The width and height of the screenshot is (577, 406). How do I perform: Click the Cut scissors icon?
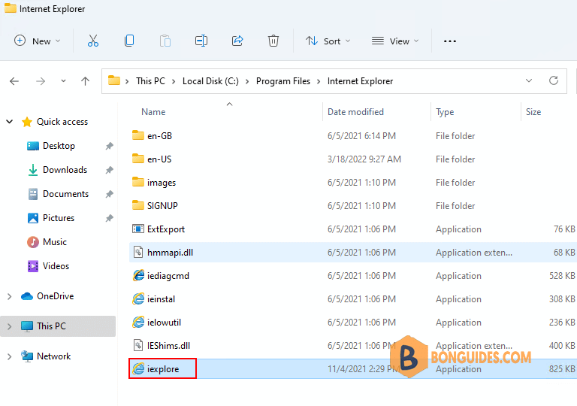tap(93, 41)
